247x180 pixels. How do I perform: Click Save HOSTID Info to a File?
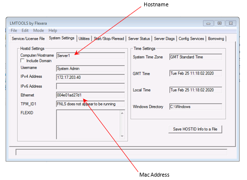(x=195, y=129)
